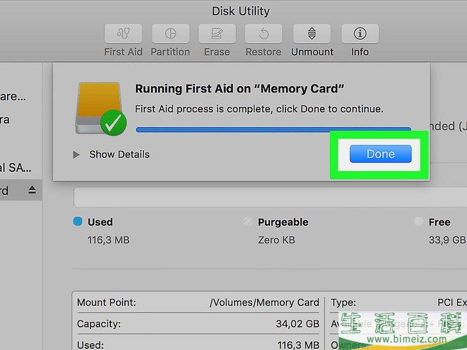Unmount the volume using toolbar icon
Viewport: 467px width, 350px height.
[x=312, y=33]
